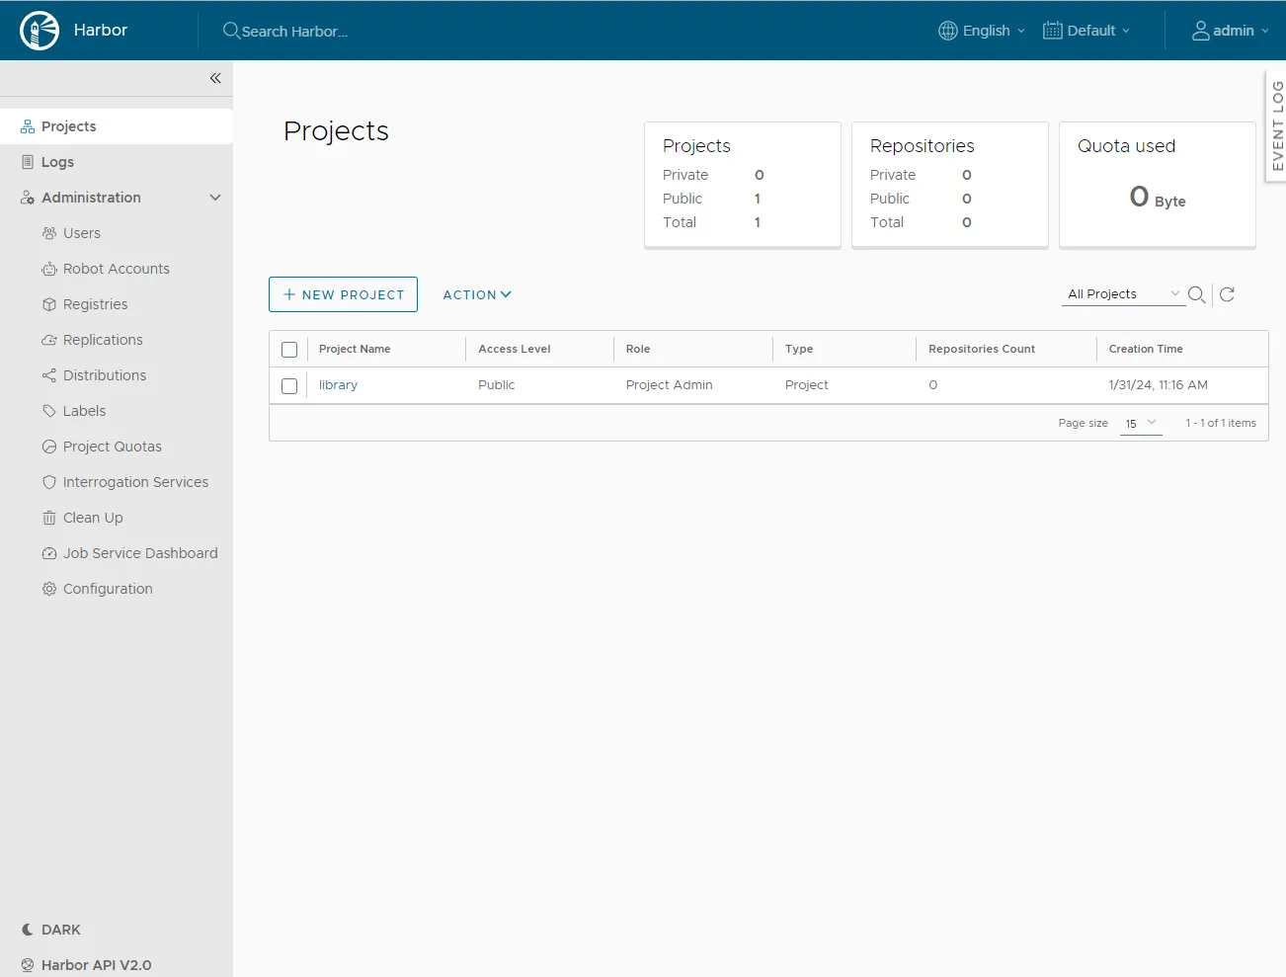Viewport: 1286px width, 977px height.
Task: Check the library project row checkbox
Action: click(289, 386)
